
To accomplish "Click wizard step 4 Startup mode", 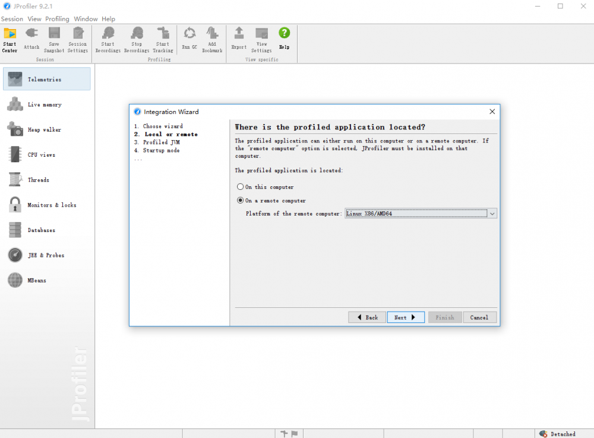I will 157,150.
